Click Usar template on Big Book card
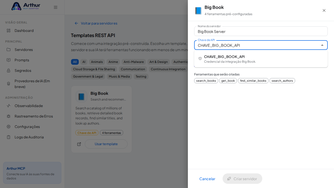 click(x=106, y=144)
